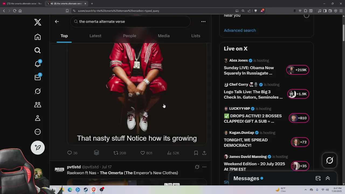The height and width of the screenshot is (194, 345).
Task: Repost the post with 208 reposts
Action: (120, 153)
